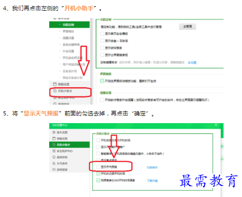Image resolution: width=242 pixels, height=197 pixels.
Task: Select 网址云安全计划 sidebar sub-item
Action: [72, 78]
